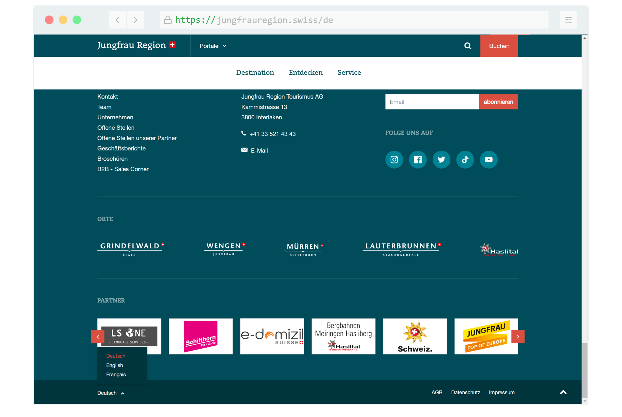Click the browser settings sliders icon

[x=568, y=20]
